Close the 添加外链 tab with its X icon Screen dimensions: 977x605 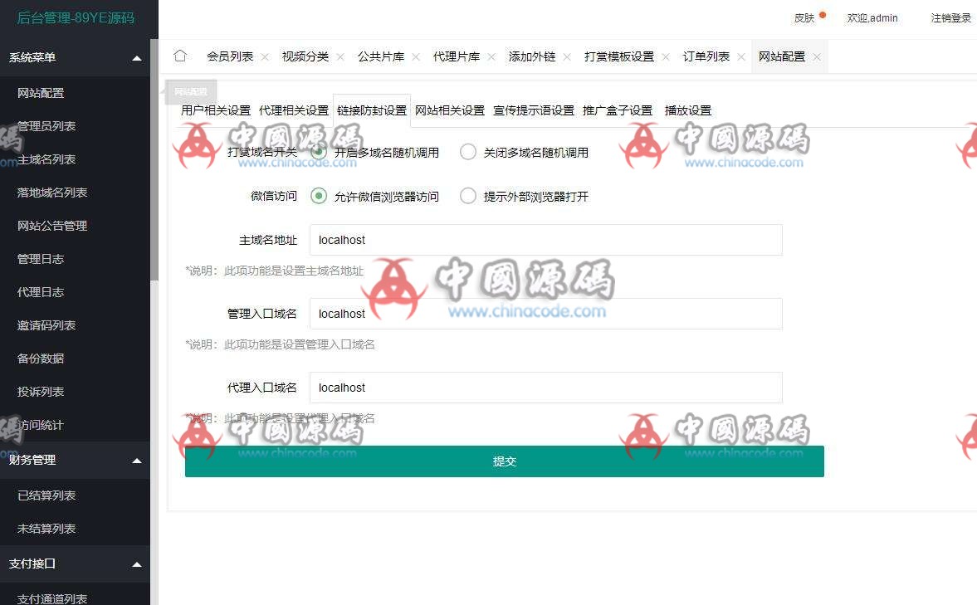567,56
